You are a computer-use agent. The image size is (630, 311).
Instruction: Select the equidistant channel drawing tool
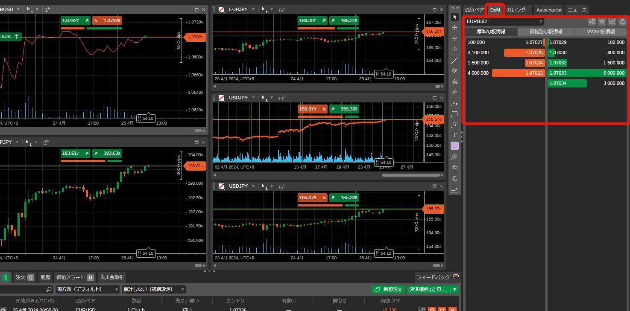coord(454,81)
